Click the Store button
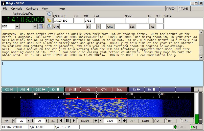 (x=145, y=121)
